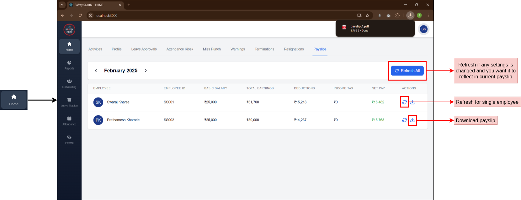
Task: Click the Safety Saarthi logo
Action: pos(69,30)
